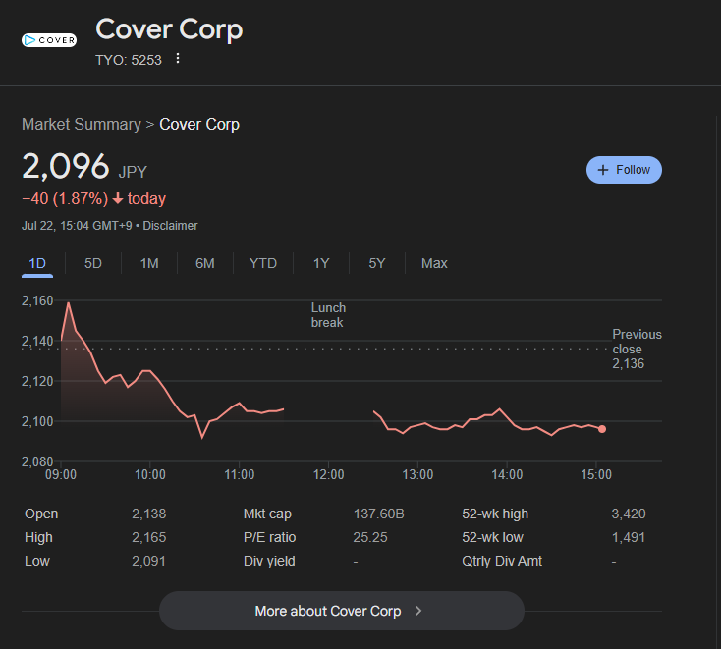Click the Mkt cap label
Viewport: 721px width, 649px height.
point(267,514)
